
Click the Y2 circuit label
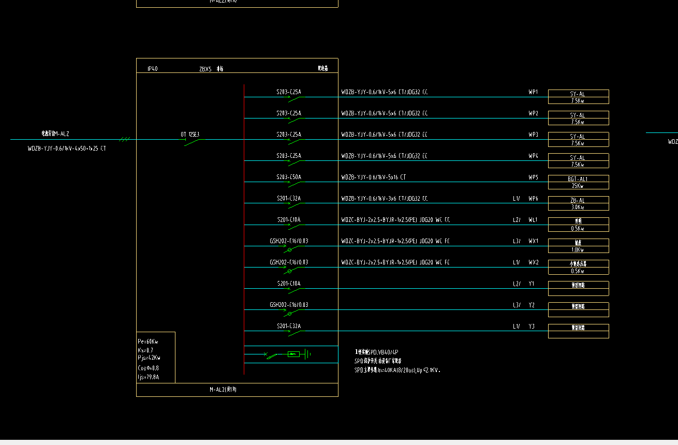click(532, 305)
